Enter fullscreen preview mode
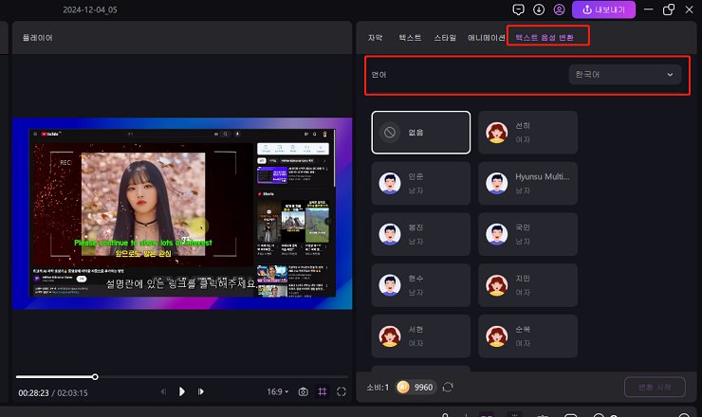702x417 pixels. pyautogui.click(x=342, y=391)
